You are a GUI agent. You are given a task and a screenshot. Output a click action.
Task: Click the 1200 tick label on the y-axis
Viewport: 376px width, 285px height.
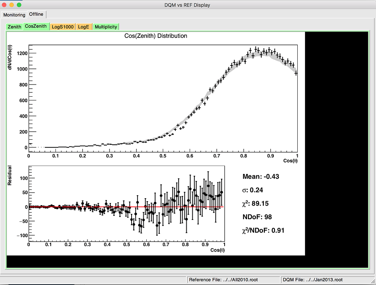[x=22, y=53]
